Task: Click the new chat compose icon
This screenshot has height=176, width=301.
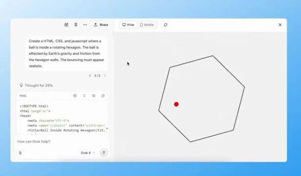Action: coord(66,25)
